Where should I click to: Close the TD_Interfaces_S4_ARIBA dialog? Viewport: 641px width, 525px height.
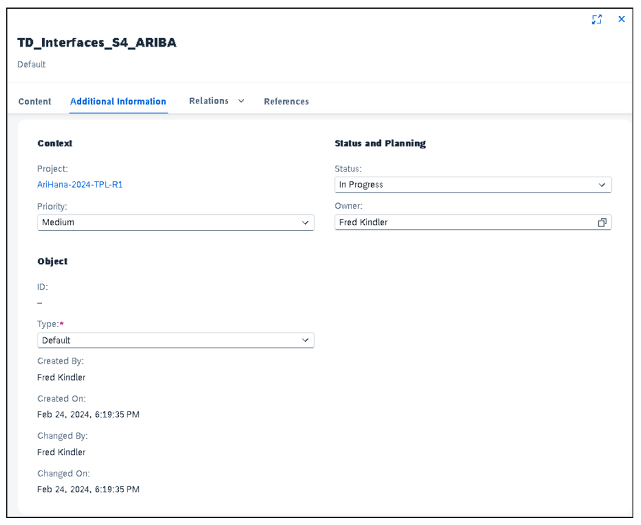(621, 19)
